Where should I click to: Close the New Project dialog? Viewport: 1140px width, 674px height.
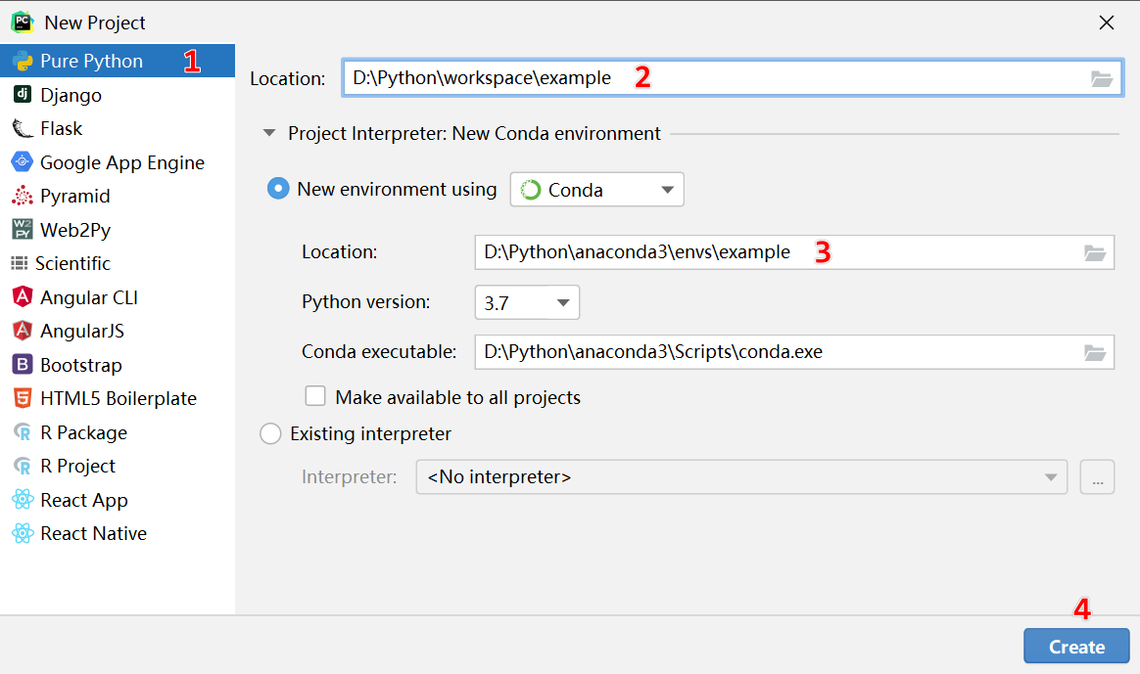tap(1107, 22)
